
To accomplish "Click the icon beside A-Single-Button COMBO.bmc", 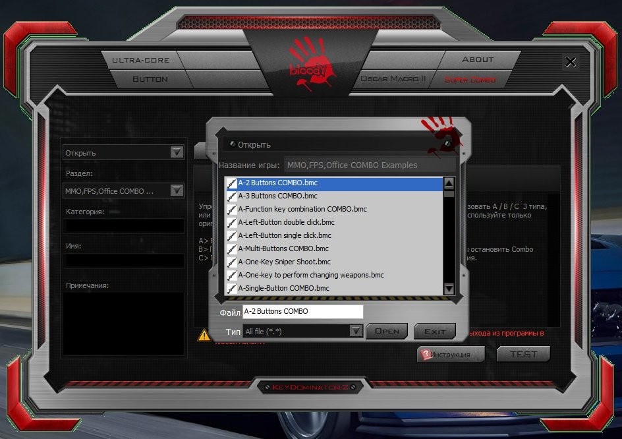I will [231, 289].
